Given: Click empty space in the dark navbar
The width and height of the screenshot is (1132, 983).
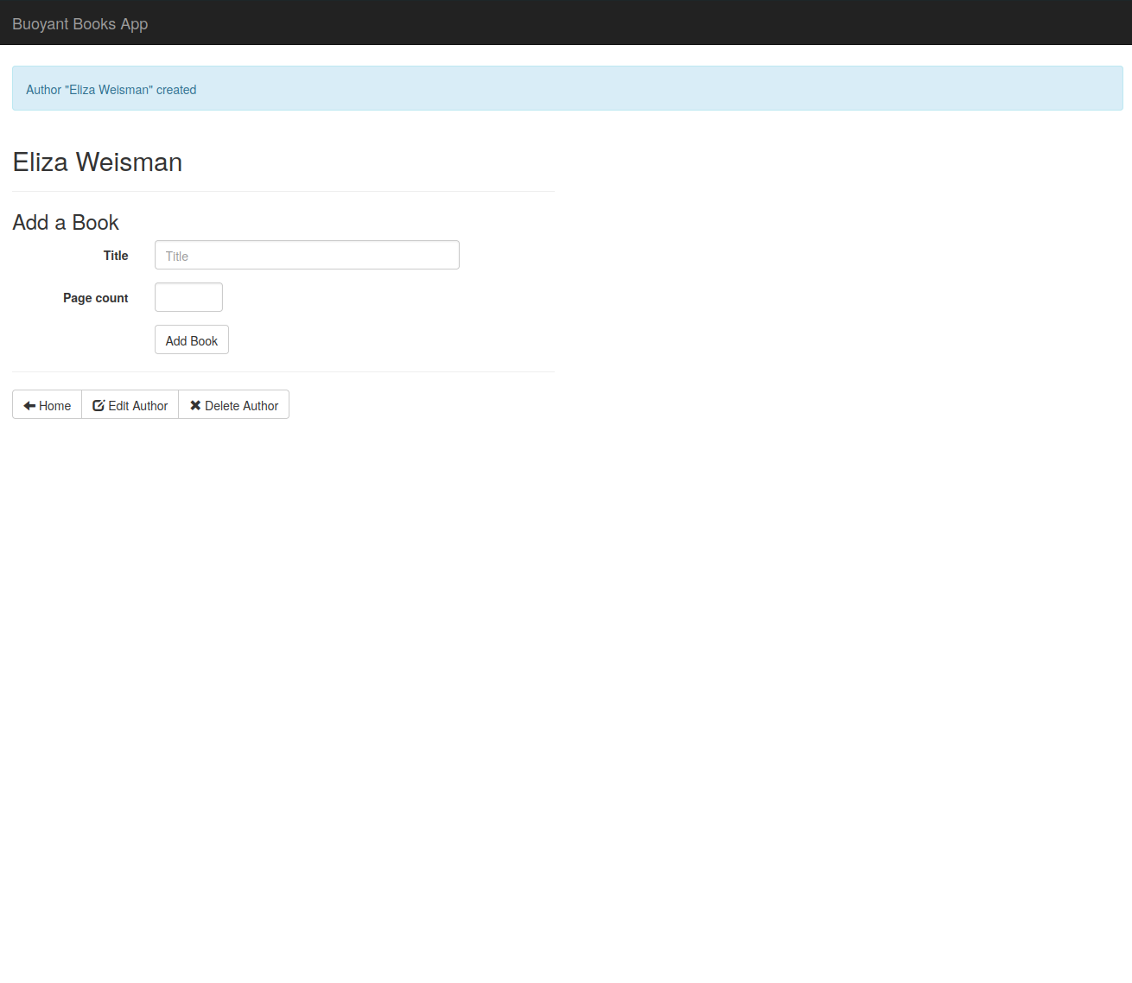Looking at the screenshot, I should 605,23.
